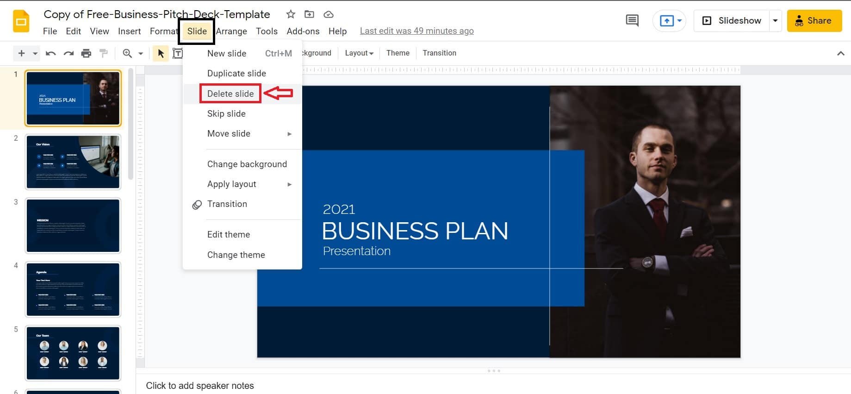
Task: Choose Skip slide menu entry
Action: pos(242,113)
